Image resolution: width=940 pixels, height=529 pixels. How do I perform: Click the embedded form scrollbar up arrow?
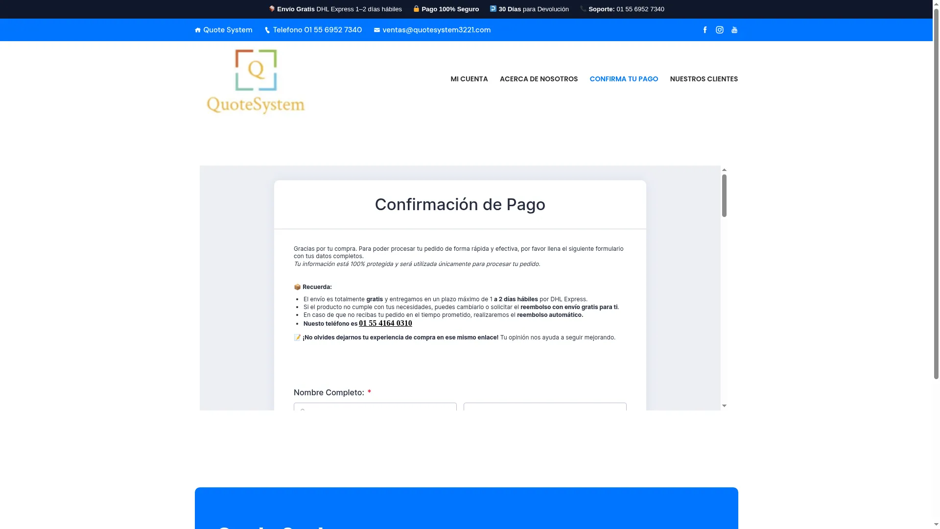click(x=724, y=170)
